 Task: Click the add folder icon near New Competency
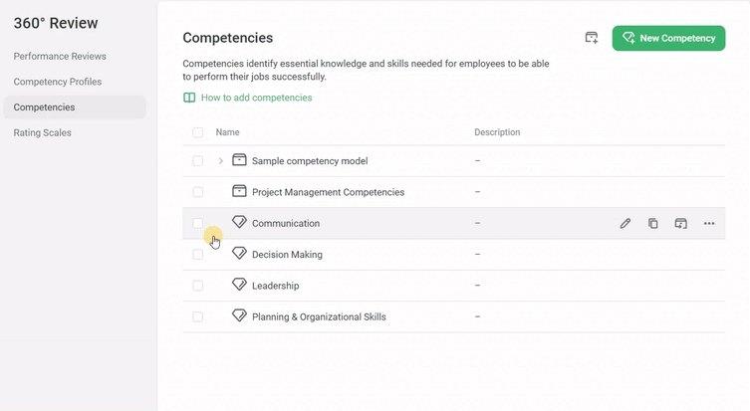pos(592,38)
